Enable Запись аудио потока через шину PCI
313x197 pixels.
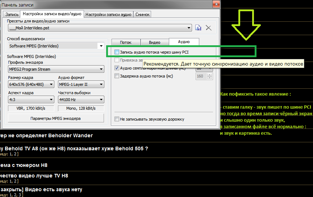click(117, 52)
